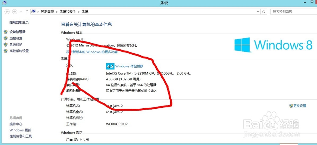Expand the address bar history dropdown
The image size is (317, 145).
[258, 12]
